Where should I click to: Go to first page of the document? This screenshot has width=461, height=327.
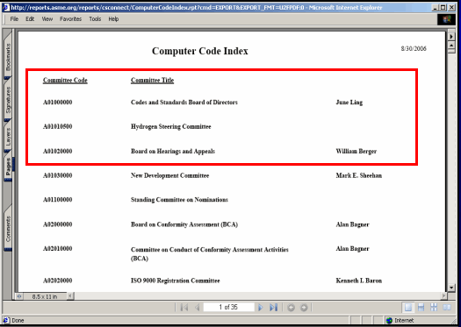(x=184, y=308)
